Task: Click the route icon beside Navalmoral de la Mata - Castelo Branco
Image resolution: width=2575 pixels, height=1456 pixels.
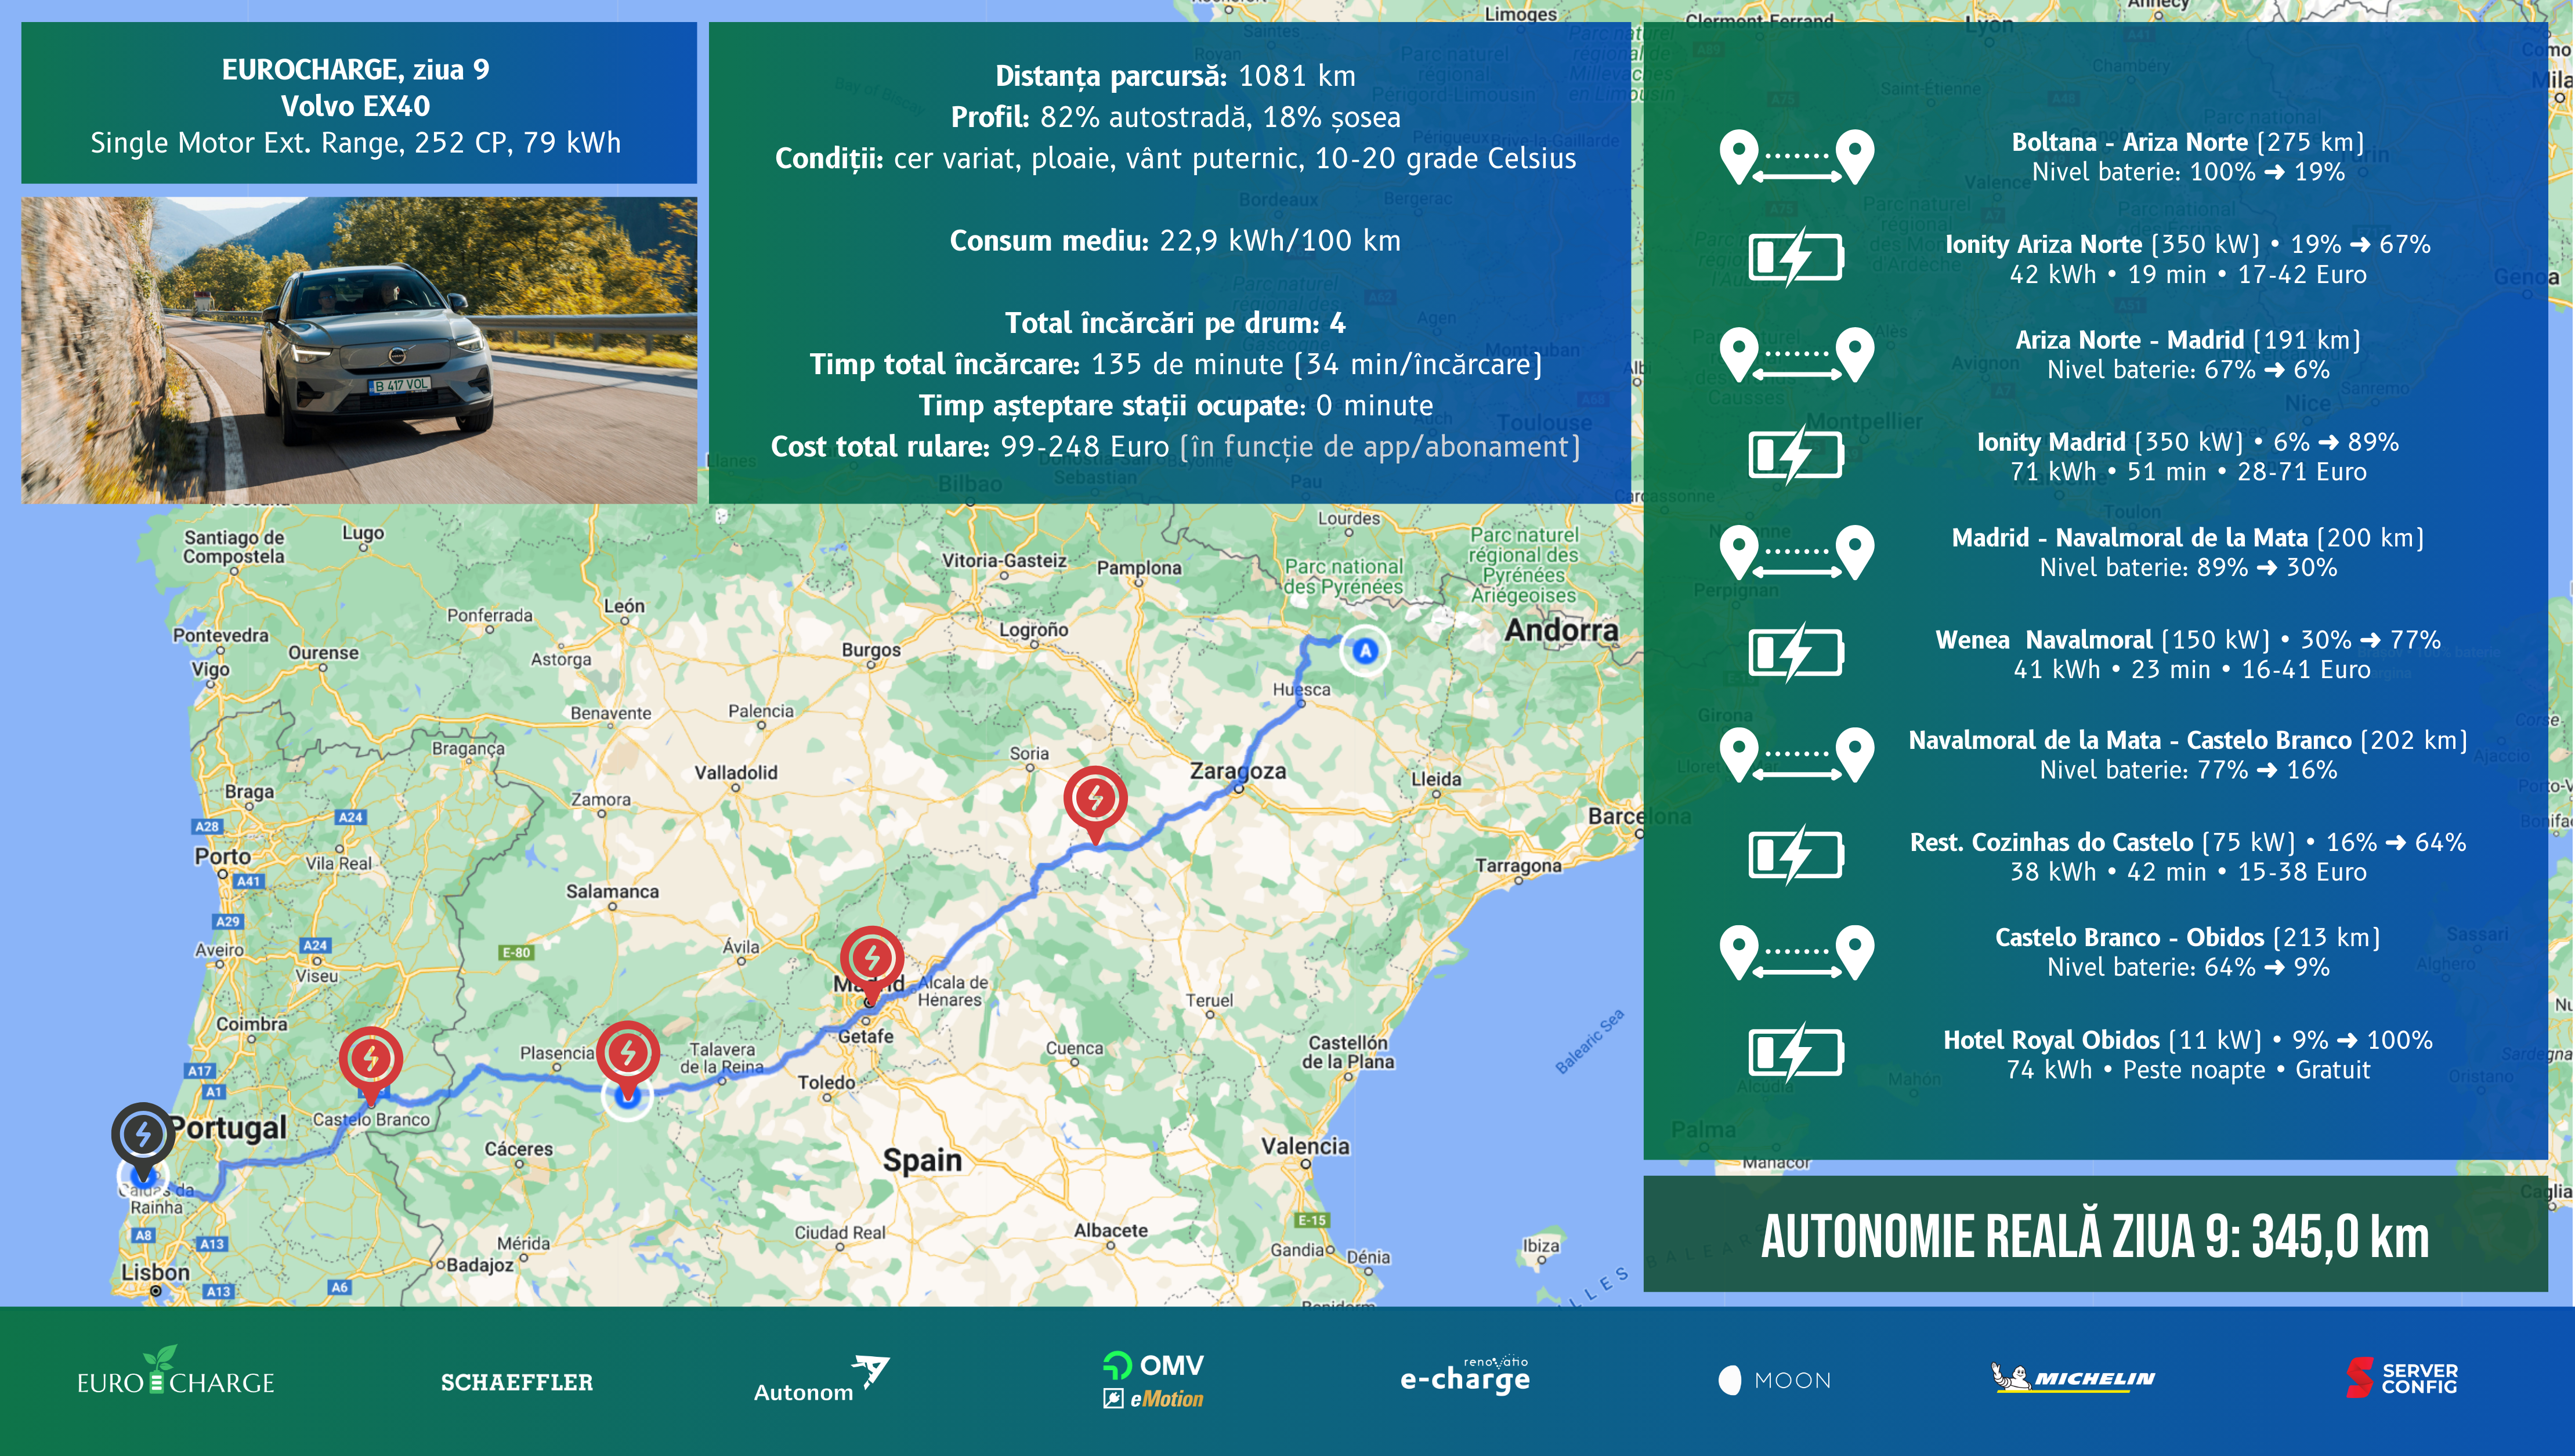Action: point(1796,755)
